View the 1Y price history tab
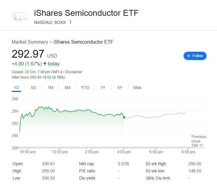 (x=103, y=88)
